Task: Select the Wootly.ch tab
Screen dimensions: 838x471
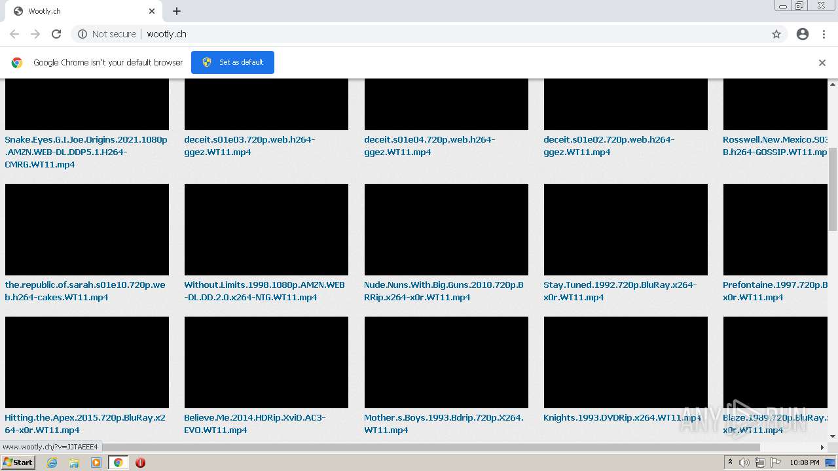Action: coord(82,11)
